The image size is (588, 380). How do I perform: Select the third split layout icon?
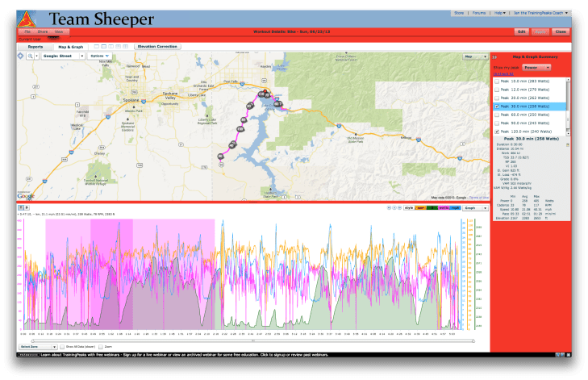pos(111,47)
